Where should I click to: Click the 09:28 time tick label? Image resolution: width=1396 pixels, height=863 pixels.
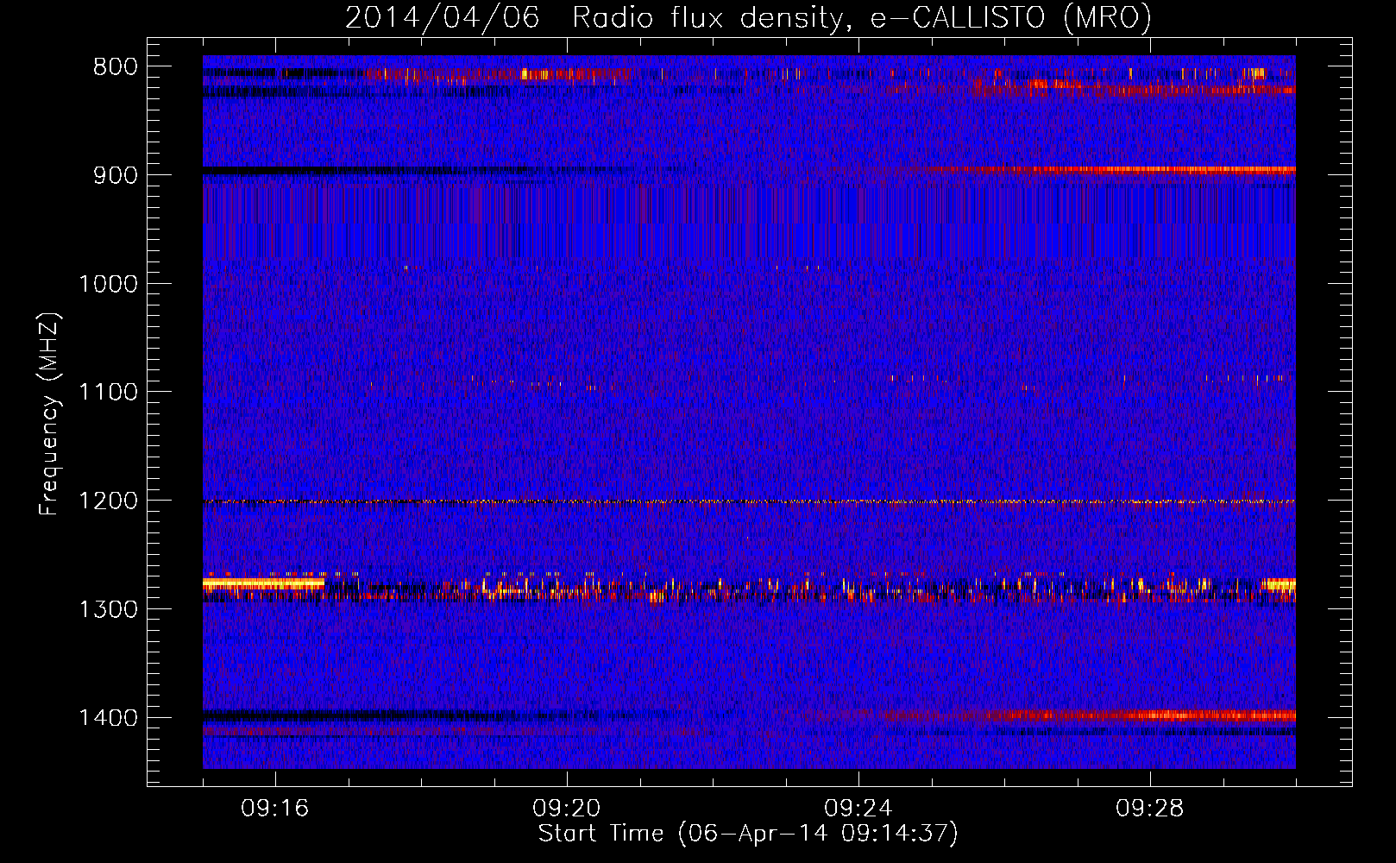click(1150, 809)
